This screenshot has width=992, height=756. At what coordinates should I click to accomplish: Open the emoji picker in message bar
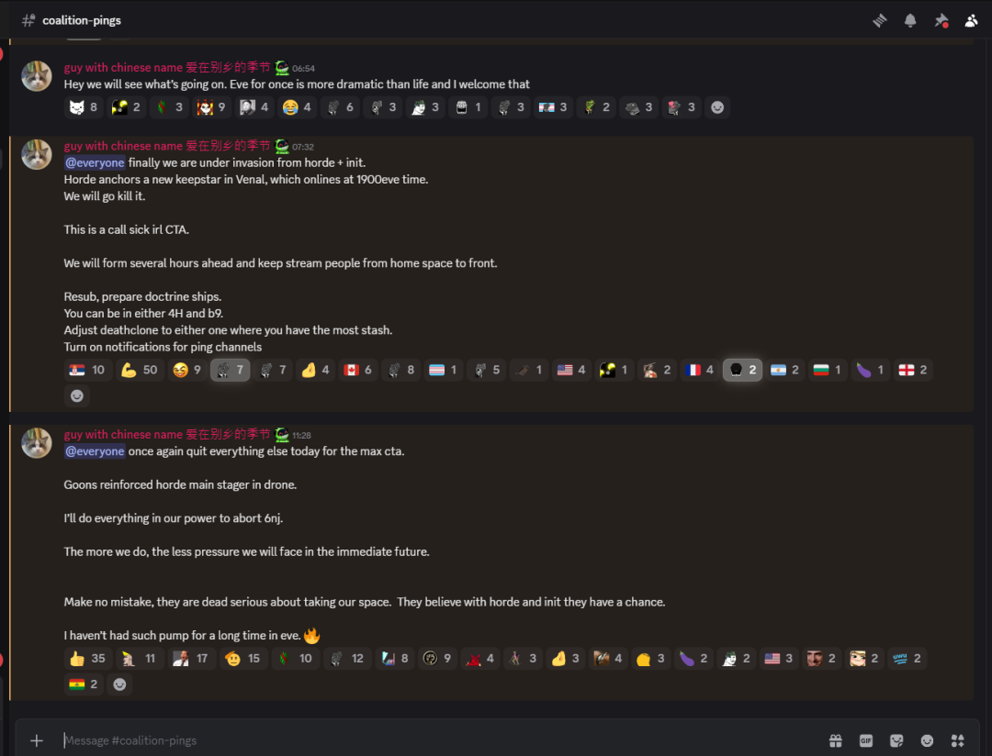pyautogui.click(x=927, y=740)
